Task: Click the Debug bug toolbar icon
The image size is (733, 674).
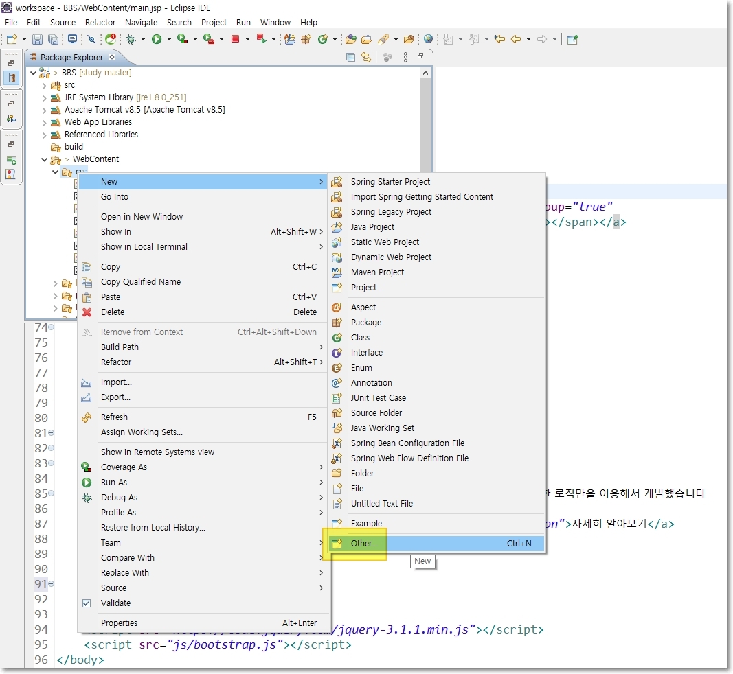Action: pyautogui.click(x=131, y=39)
